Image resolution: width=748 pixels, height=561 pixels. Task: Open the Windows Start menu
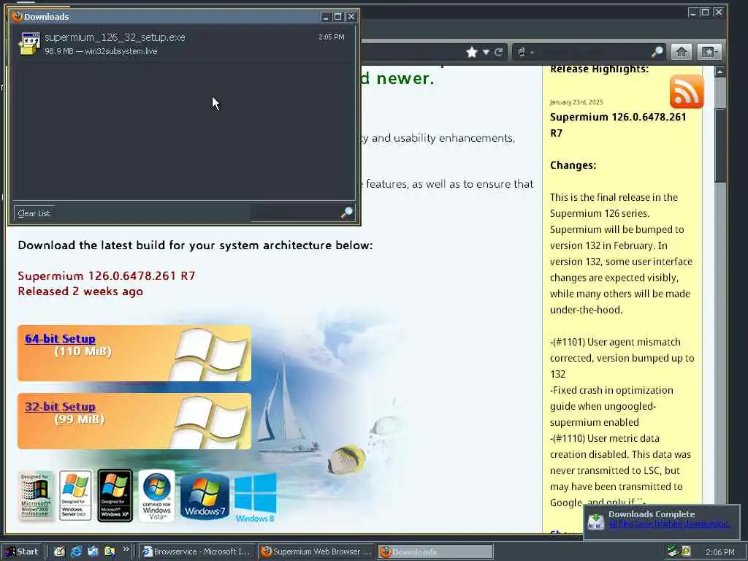click(21, 552)
